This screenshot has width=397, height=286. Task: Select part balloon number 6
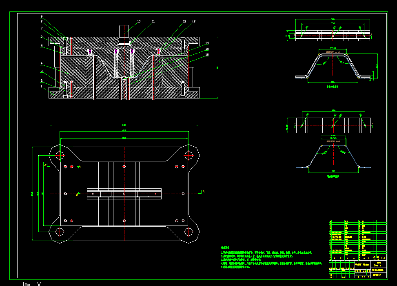pos(42,36)
